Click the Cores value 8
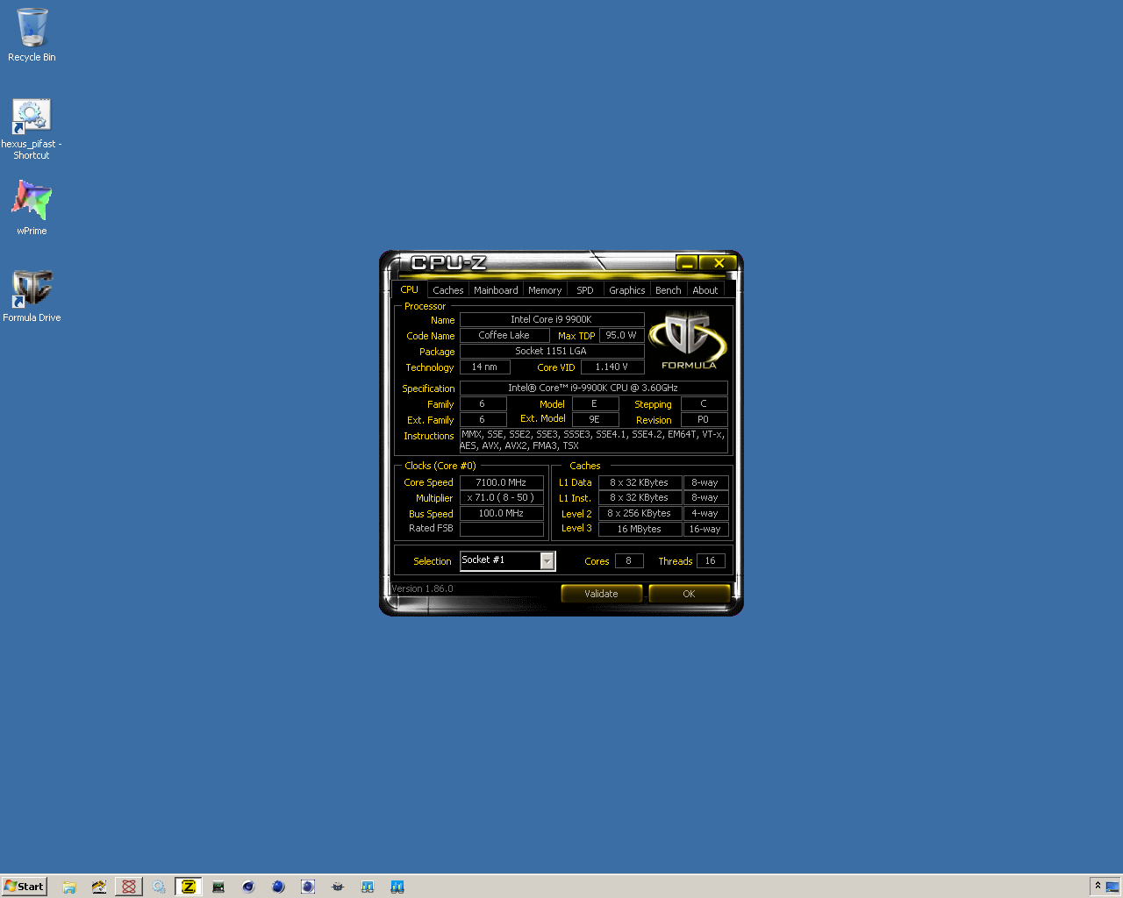Screen dimensions: 1123x898 click(629, 560)
